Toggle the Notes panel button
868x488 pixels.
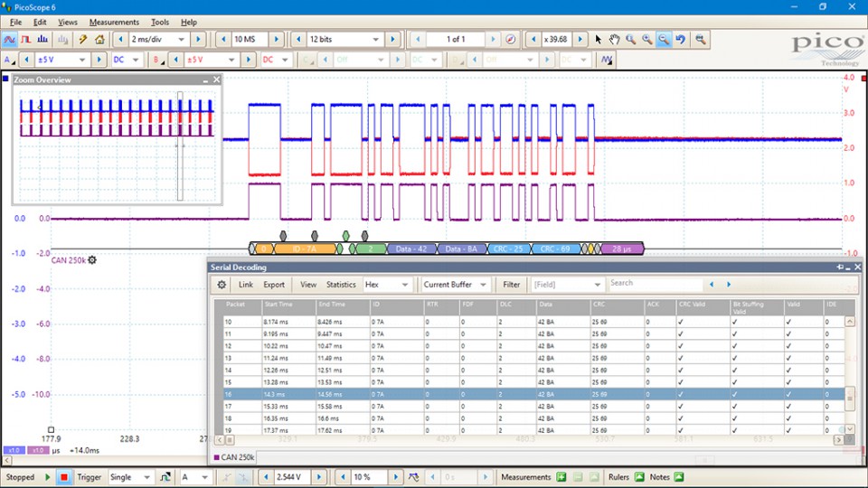tap(679, 477)
